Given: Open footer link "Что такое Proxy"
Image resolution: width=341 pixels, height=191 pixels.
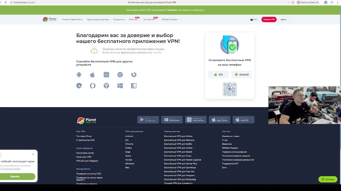Looking at the screenshot, I should (x=84, y=136).
